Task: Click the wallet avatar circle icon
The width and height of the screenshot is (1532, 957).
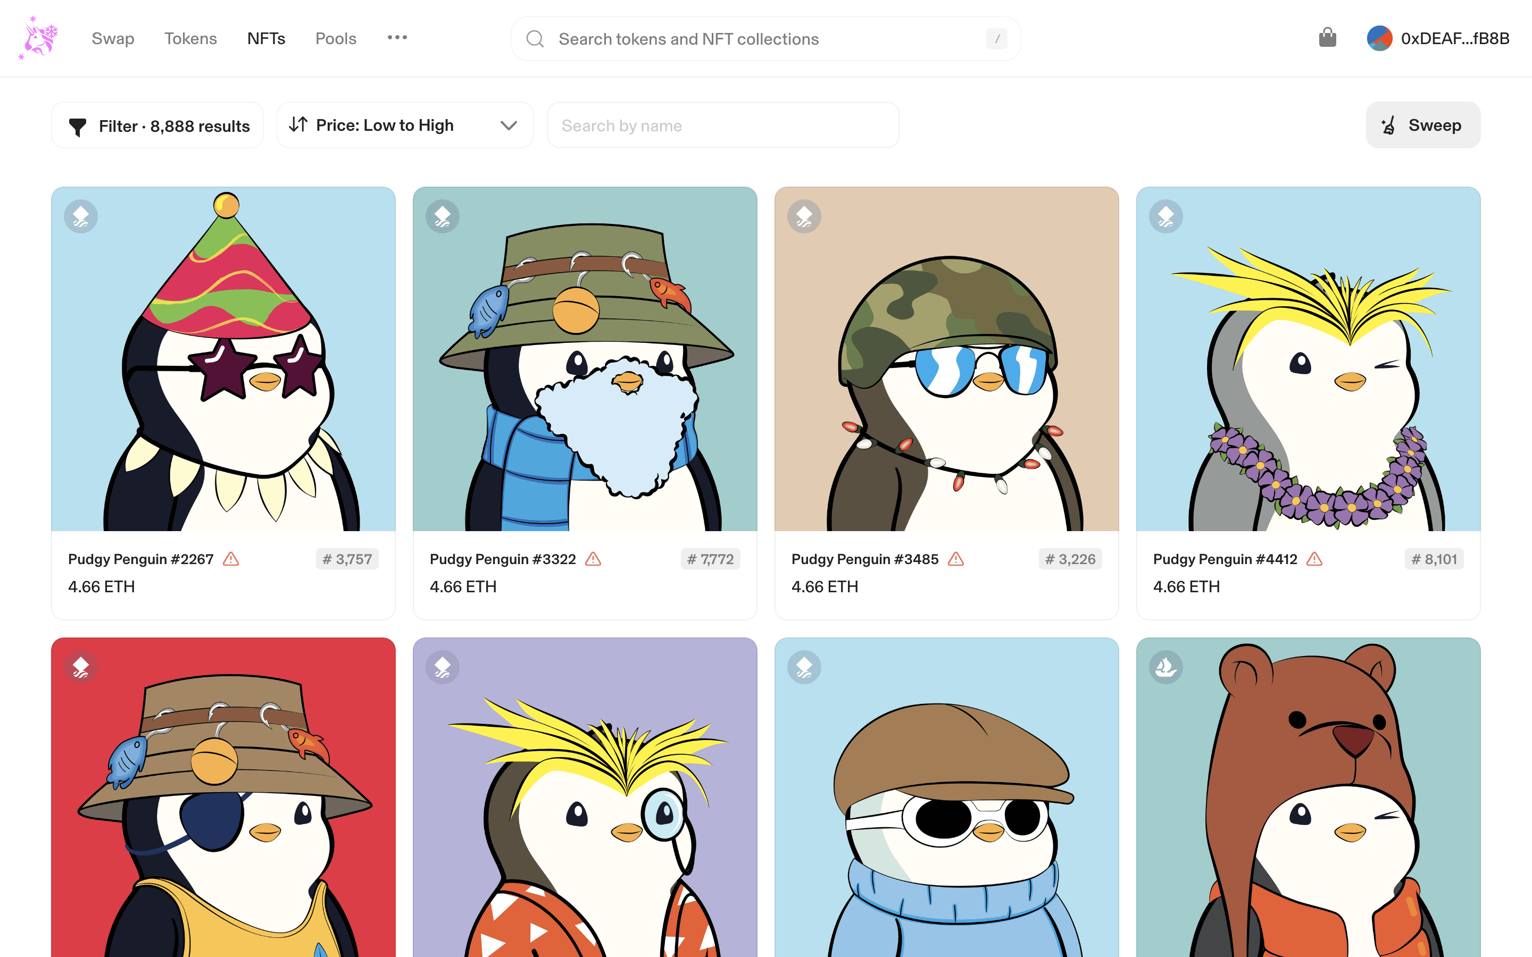Action: tap(1379, 38)
